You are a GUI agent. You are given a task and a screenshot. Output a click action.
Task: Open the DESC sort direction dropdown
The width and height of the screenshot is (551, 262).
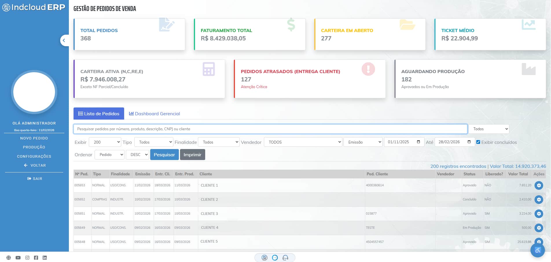(138, 155)
